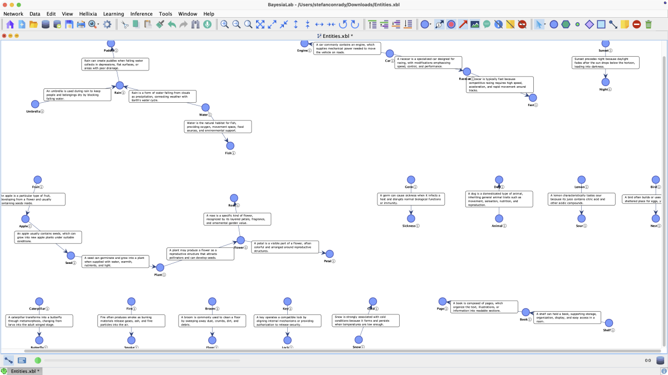Save the network with floppy icon
Screen dimensions: 668x375
click(x=69, y=24)
